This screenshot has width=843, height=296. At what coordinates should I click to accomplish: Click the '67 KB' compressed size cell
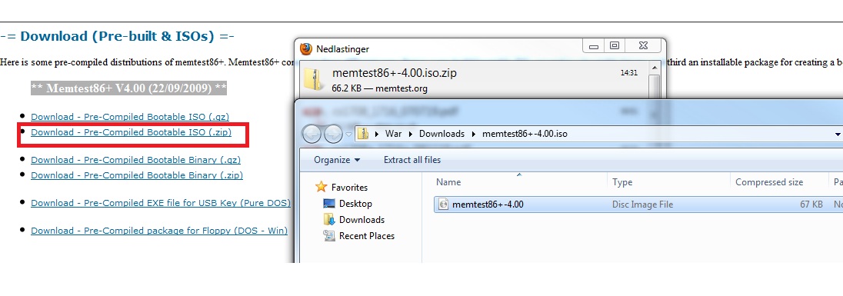coord(811,205)
